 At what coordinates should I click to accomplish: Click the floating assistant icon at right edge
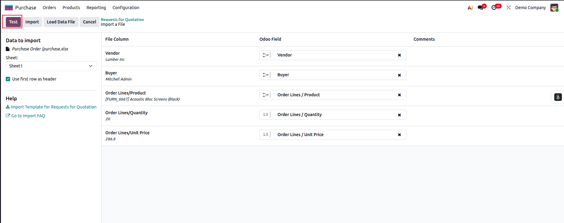tap(558, 97)
